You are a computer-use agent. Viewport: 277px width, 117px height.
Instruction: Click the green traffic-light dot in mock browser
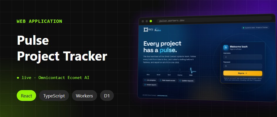click(151, 21)
